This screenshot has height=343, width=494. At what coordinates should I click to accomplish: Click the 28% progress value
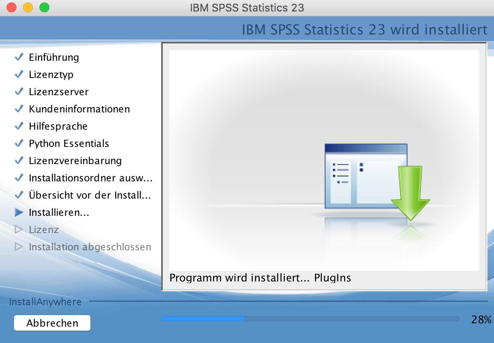click(x=481, y=320)
